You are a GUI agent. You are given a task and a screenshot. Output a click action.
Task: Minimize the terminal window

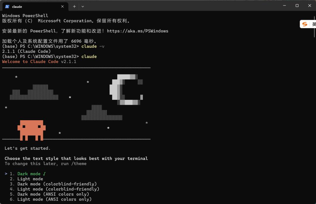pyautogui.click(x=285, y=6)
